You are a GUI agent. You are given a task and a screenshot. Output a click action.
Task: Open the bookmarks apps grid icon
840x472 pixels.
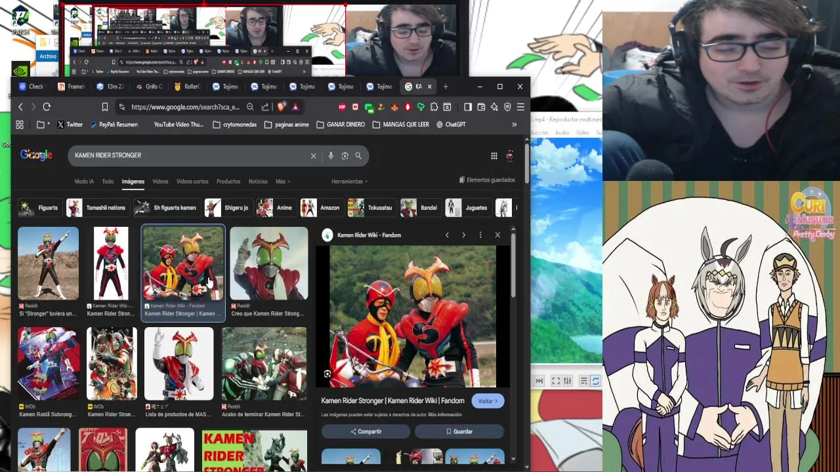(x=20, y=125)
